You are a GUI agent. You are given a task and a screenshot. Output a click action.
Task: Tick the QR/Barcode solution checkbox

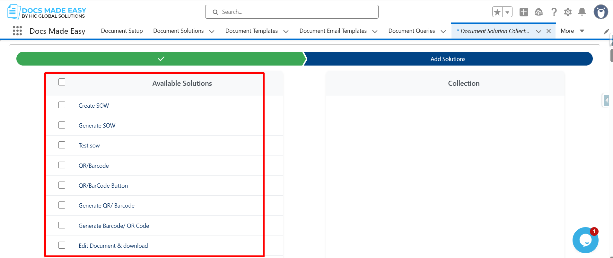[62, 165]
